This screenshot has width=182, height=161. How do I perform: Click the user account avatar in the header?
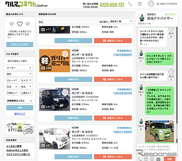[151, 4]
